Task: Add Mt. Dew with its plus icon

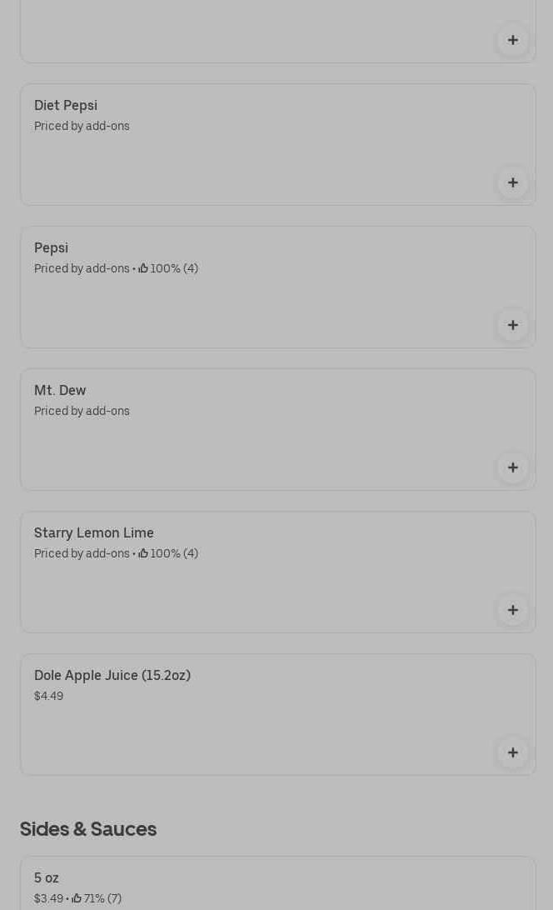Action: tap(512, 467)
